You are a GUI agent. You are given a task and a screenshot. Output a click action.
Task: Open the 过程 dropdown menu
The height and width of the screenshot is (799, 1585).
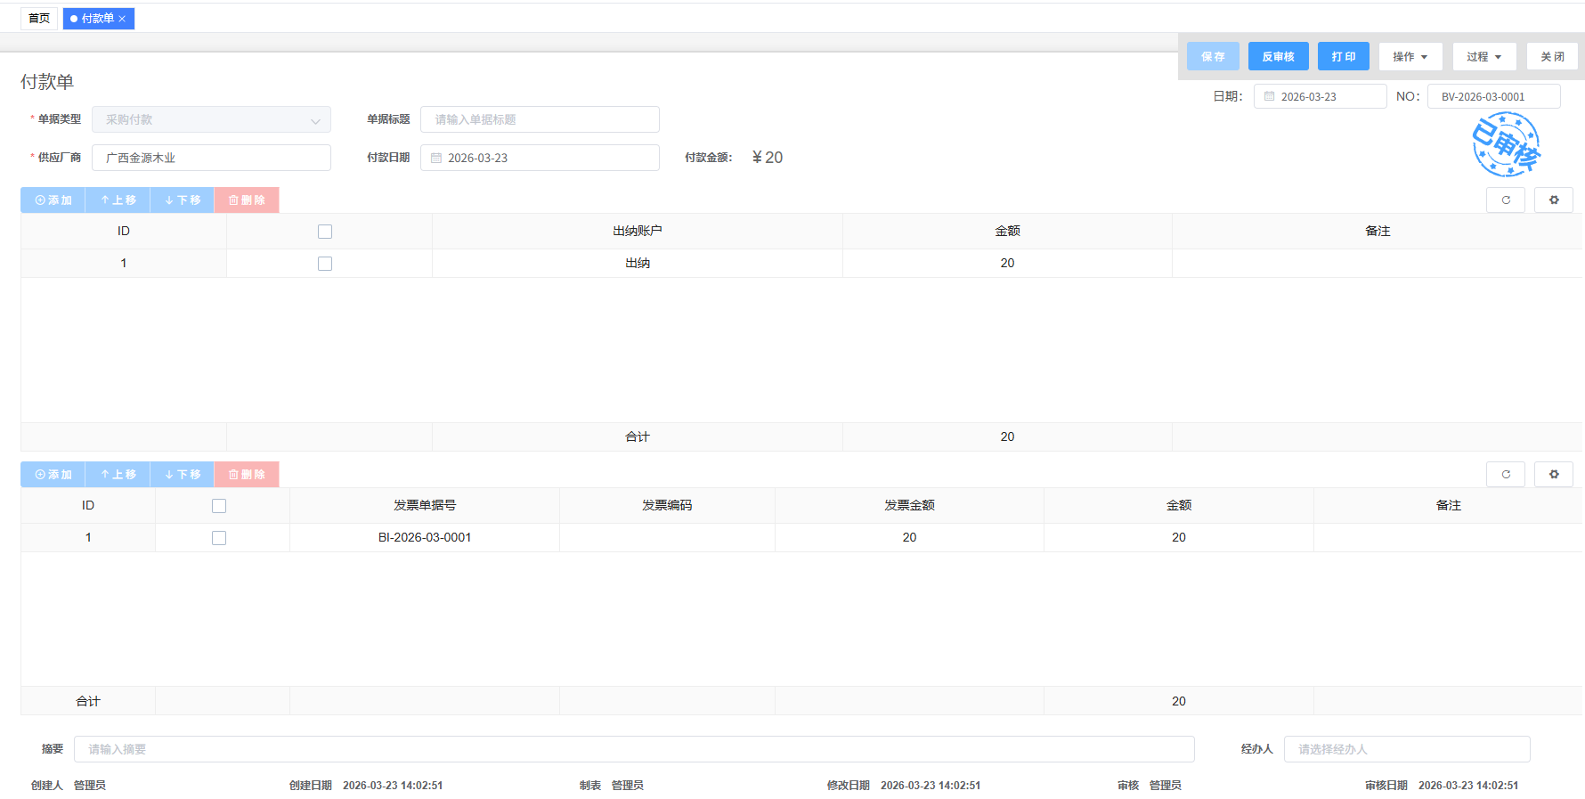coord(1484,57)
